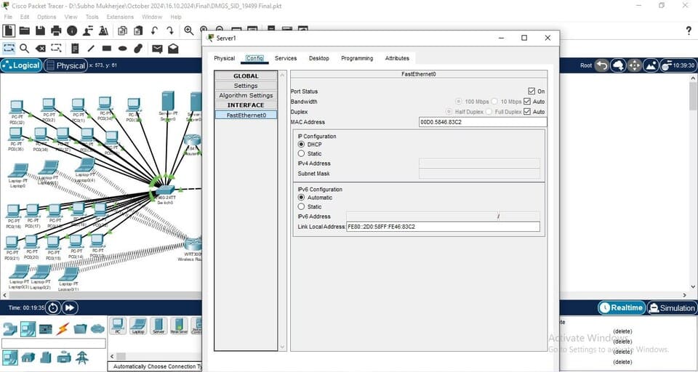Screen dimensions: 698x372
Task: Click the MAC Address field
Action: 483,122
